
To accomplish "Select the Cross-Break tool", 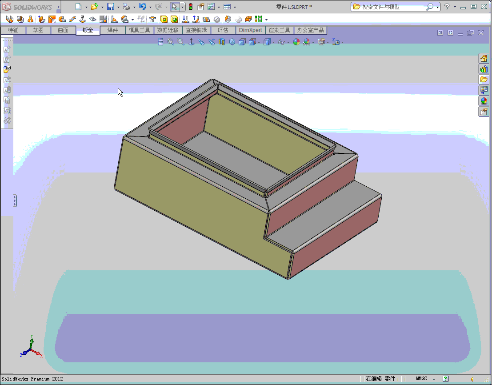I will [93, 20].
